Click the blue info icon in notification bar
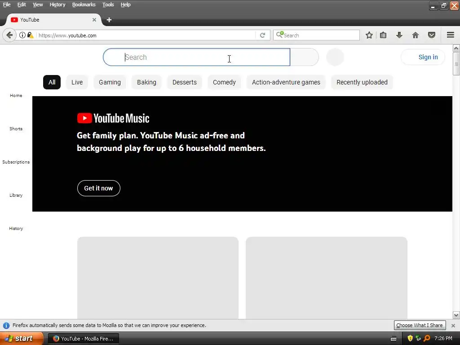This screenshot has width=460, height=345. pyautogui.click(x=6, y=325)
